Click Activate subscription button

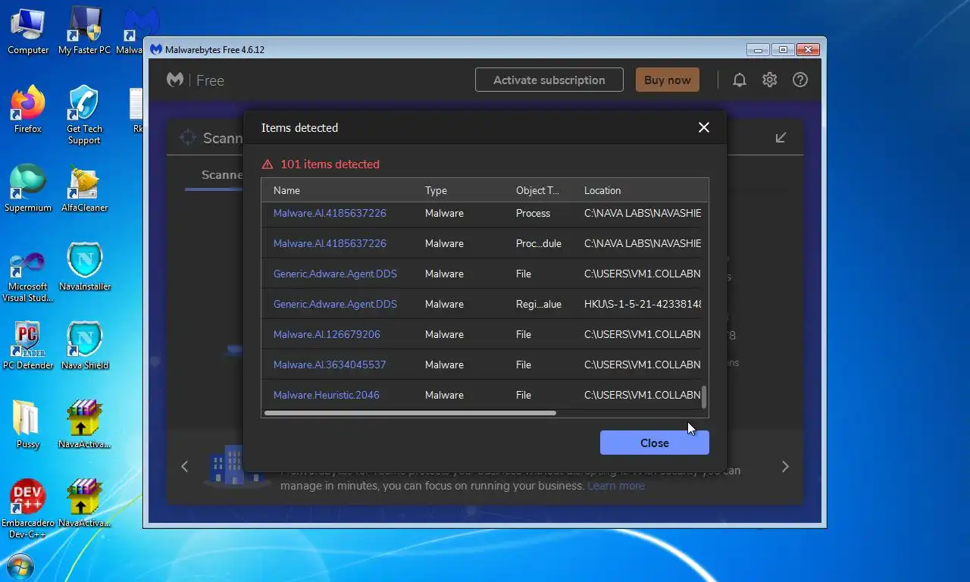pyautogui.click(x=549, y=80)
